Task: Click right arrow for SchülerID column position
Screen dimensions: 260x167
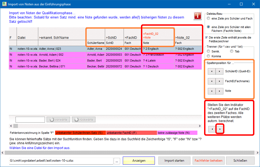Action: pyautogui.click(x=219, y=71)
